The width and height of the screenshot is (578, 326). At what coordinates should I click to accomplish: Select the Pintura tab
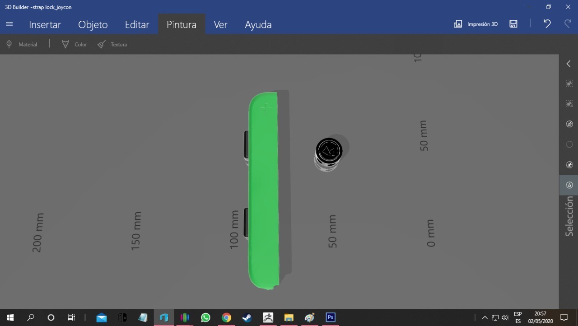(x=181, y=24)
